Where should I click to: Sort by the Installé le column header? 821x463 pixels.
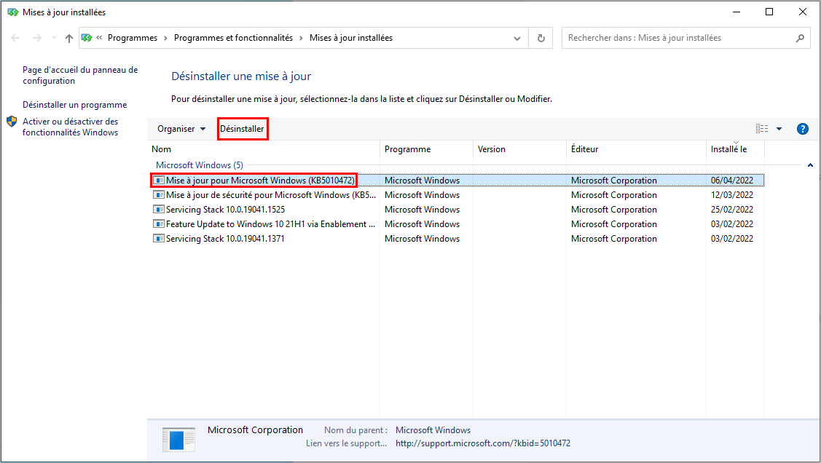(735, 149)
